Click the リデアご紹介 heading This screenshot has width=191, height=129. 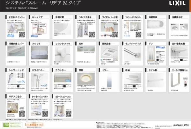(x=15, y=97)
